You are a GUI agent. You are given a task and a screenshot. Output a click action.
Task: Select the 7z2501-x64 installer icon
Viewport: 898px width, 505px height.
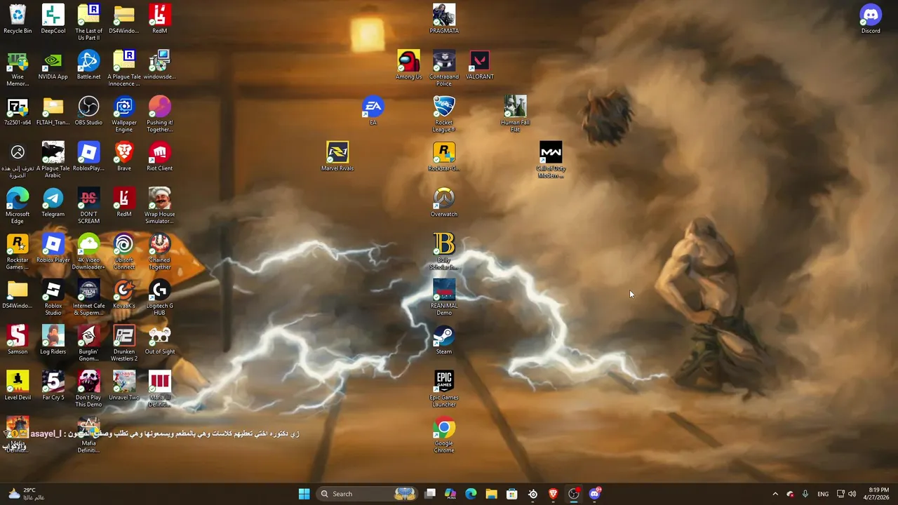(x=18, y=111)
